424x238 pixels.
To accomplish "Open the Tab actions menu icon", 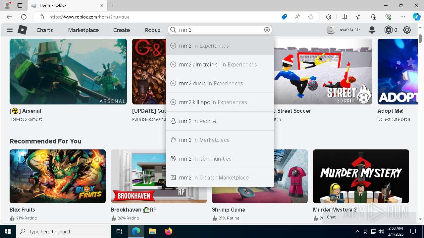I will coord(20,5).
